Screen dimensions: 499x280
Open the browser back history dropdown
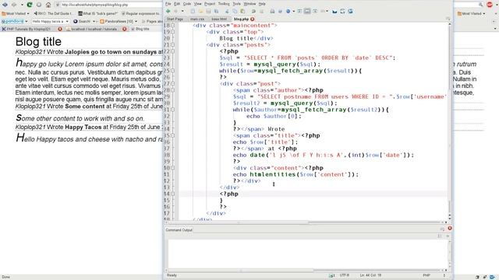pyautogui.click(x=22, y=5)
